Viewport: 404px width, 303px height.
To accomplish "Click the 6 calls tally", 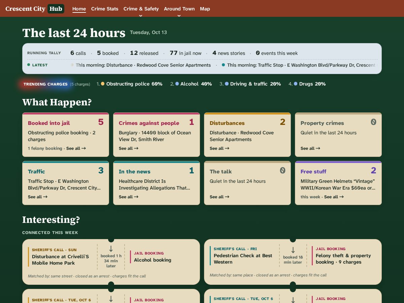I will pyautogui.click(x=78, y=53).
